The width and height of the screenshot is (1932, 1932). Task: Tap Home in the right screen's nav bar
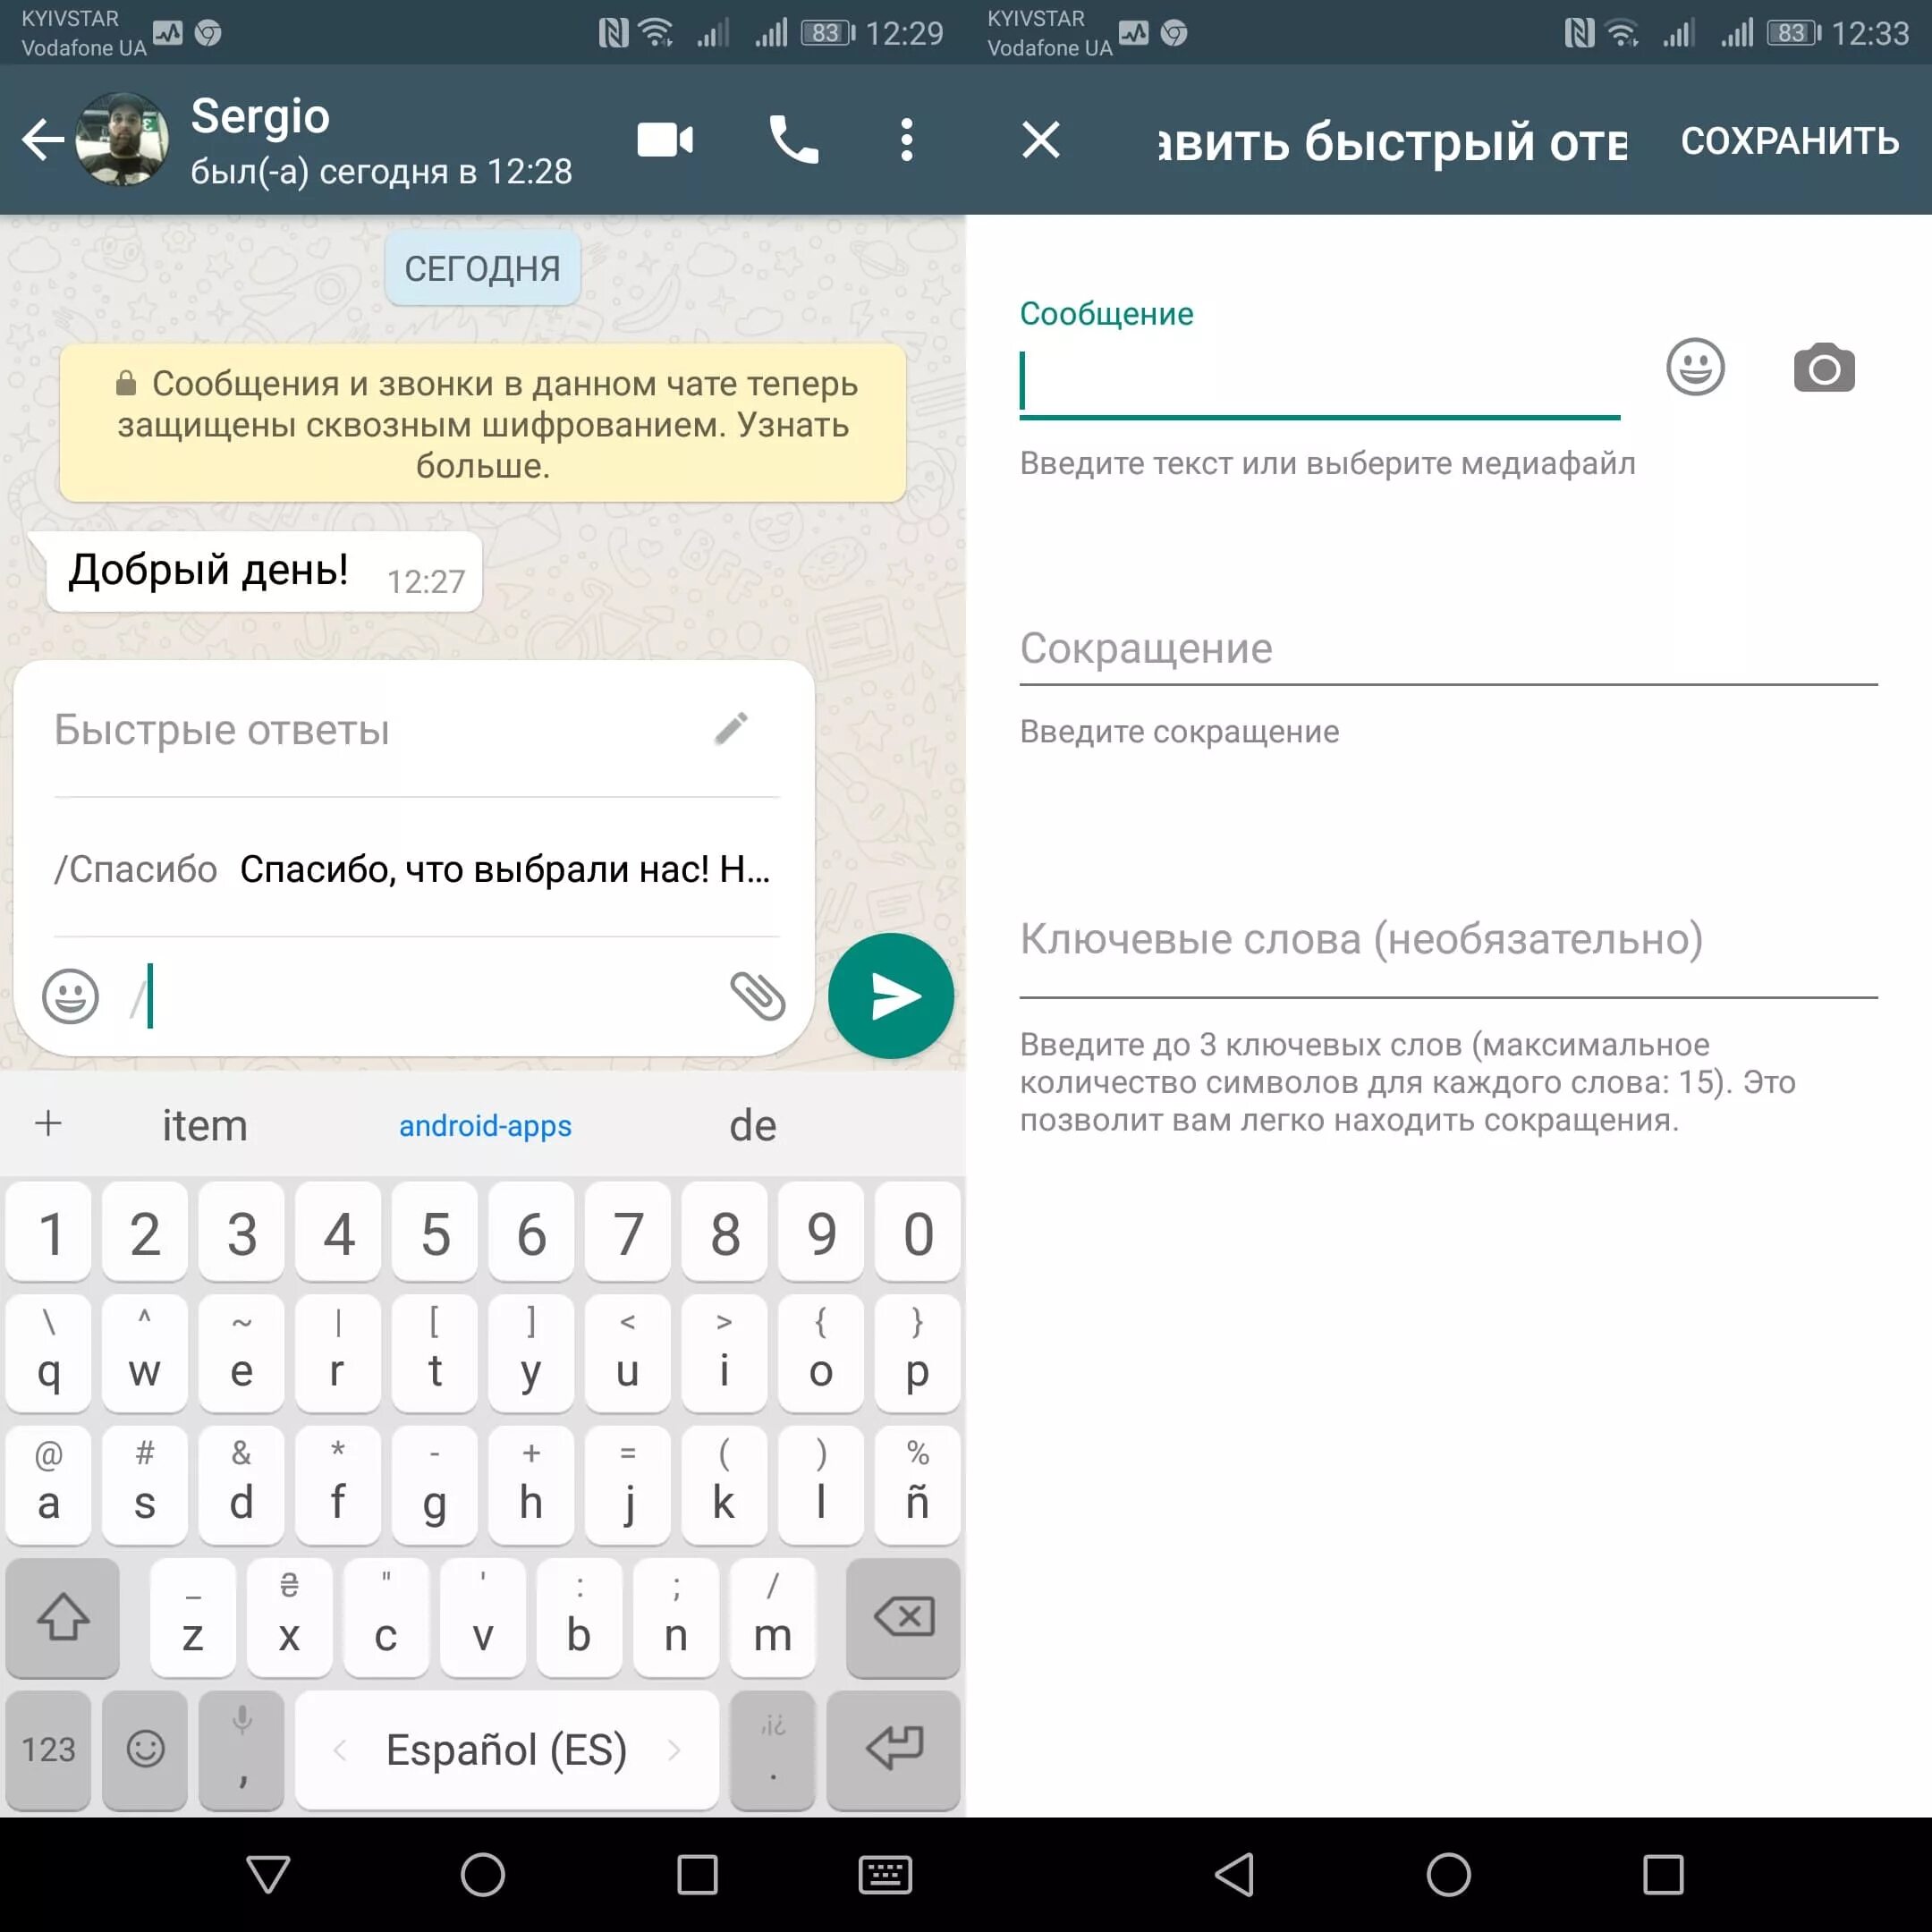[1449, 1874]
